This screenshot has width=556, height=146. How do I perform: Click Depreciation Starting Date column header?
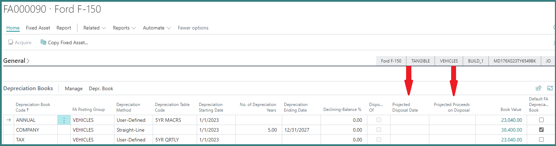point(211,107)
